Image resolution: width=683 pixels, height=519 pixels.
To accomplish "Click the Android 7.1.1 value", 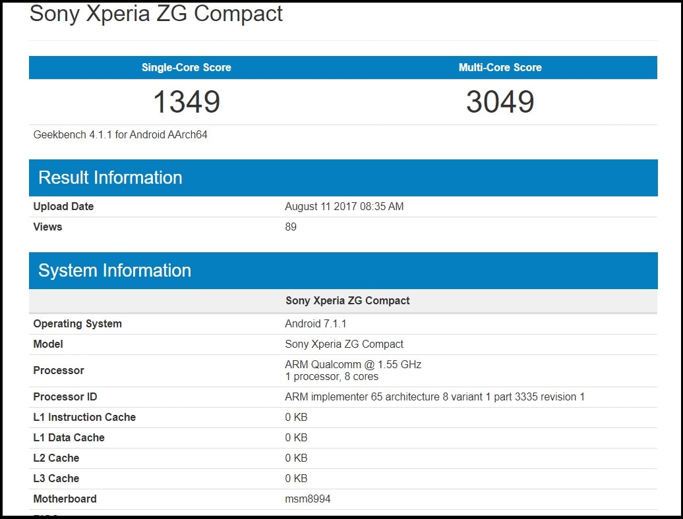I will point(316,323).
